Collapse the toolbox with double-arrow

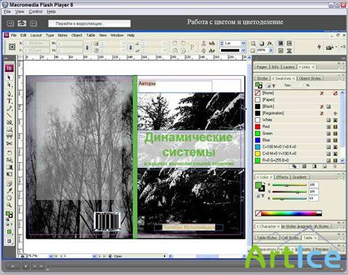pyautogui.click(x=7, y=59)
